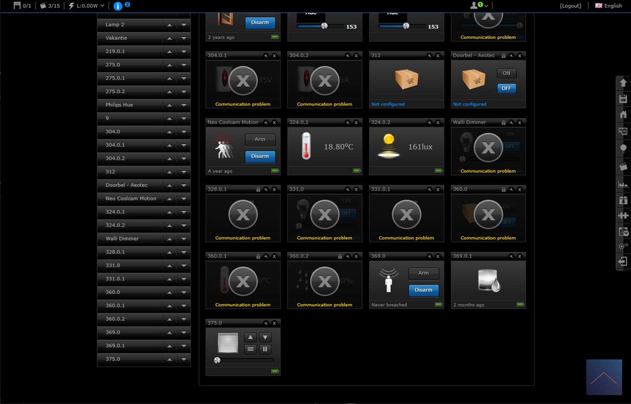Click the wrench icon on Neo Coolcam Motion tile
The image size is (631, 404).
click(x=266, y=123)
